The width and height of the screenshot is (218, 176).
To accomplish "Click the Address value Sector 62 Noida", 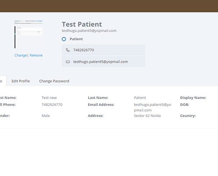I will click(x=147, y=116).
